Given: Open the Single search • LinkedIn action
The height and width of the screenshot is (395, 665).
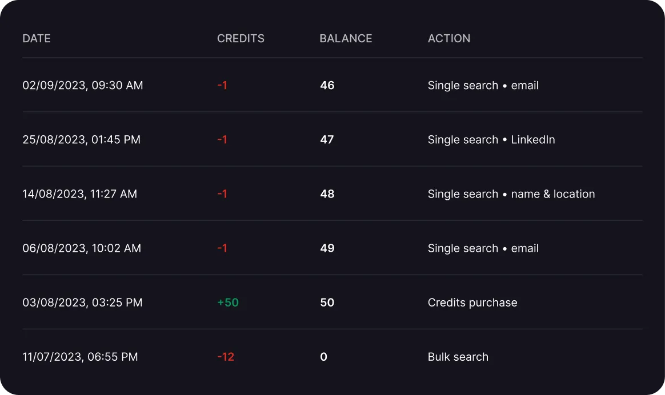Looking at the screenshot, I should tap(491, 140).
